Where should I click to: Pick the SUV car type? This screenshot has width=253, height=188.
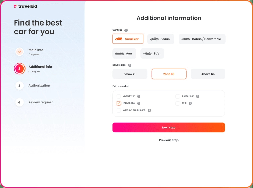click(x=152, y=53)
